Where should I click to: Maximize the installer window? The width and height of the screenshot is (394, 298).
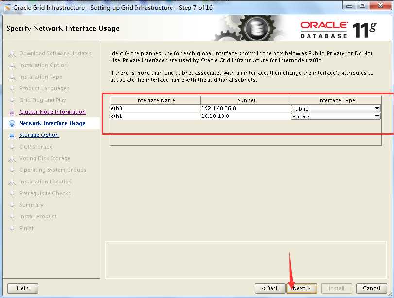pyautogui.click(x=362, y=6)
